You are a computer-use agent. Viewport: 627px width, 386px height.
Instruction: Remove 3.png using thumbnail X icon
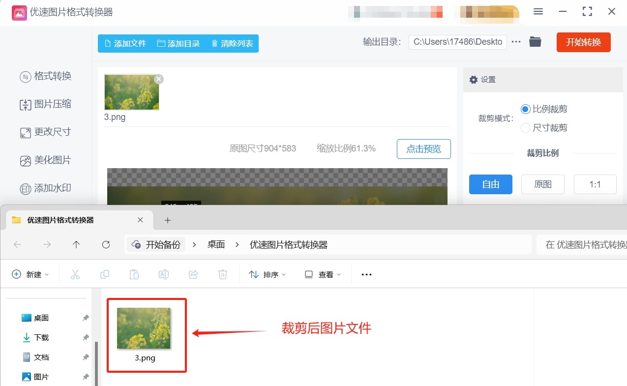coord(158,79)
